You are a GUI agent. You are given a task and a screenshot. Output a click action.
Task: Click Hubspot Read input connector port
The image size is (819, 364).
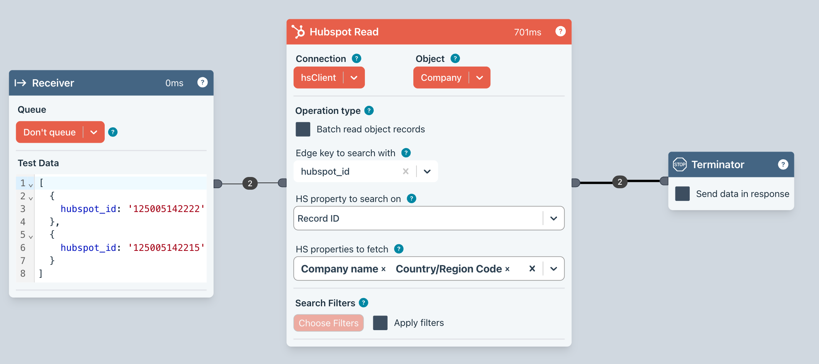[282, 183]
